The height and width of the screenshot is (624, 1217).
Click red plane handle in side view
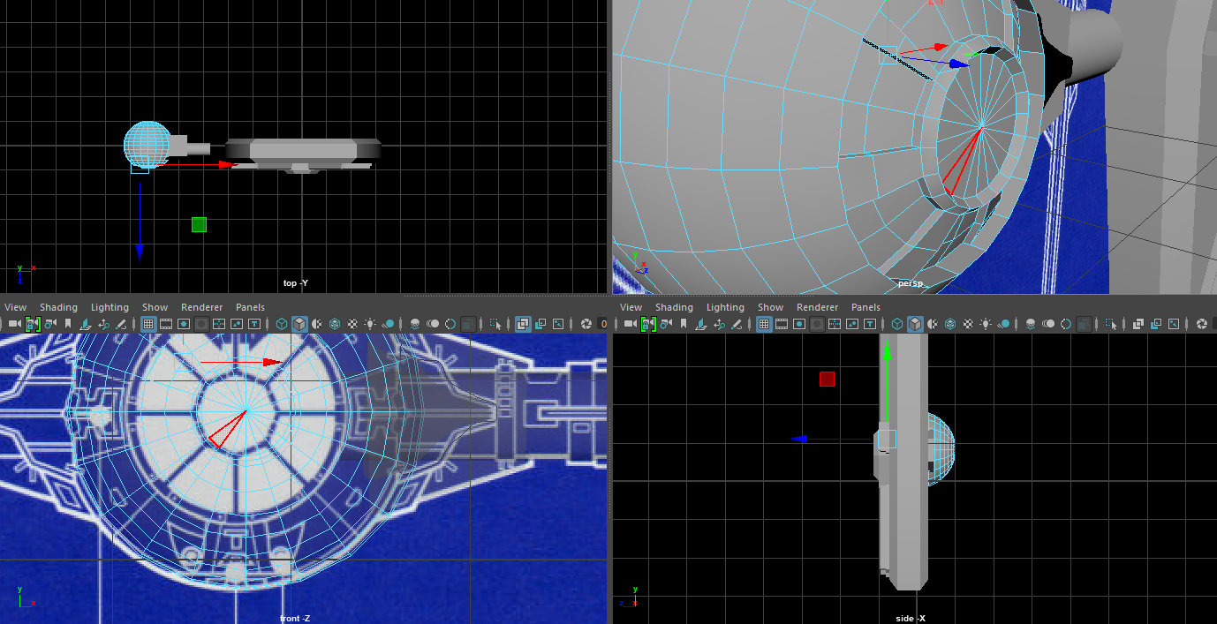click(x=827, y=379)
